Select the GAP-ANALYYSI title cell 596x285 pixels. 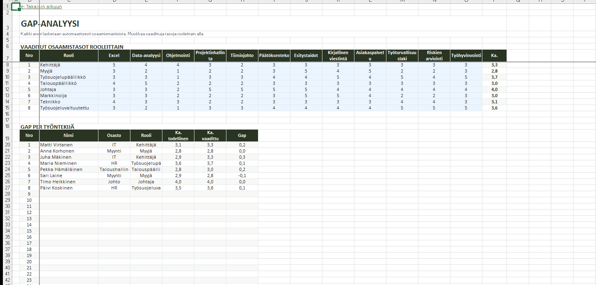coord(50,24)
